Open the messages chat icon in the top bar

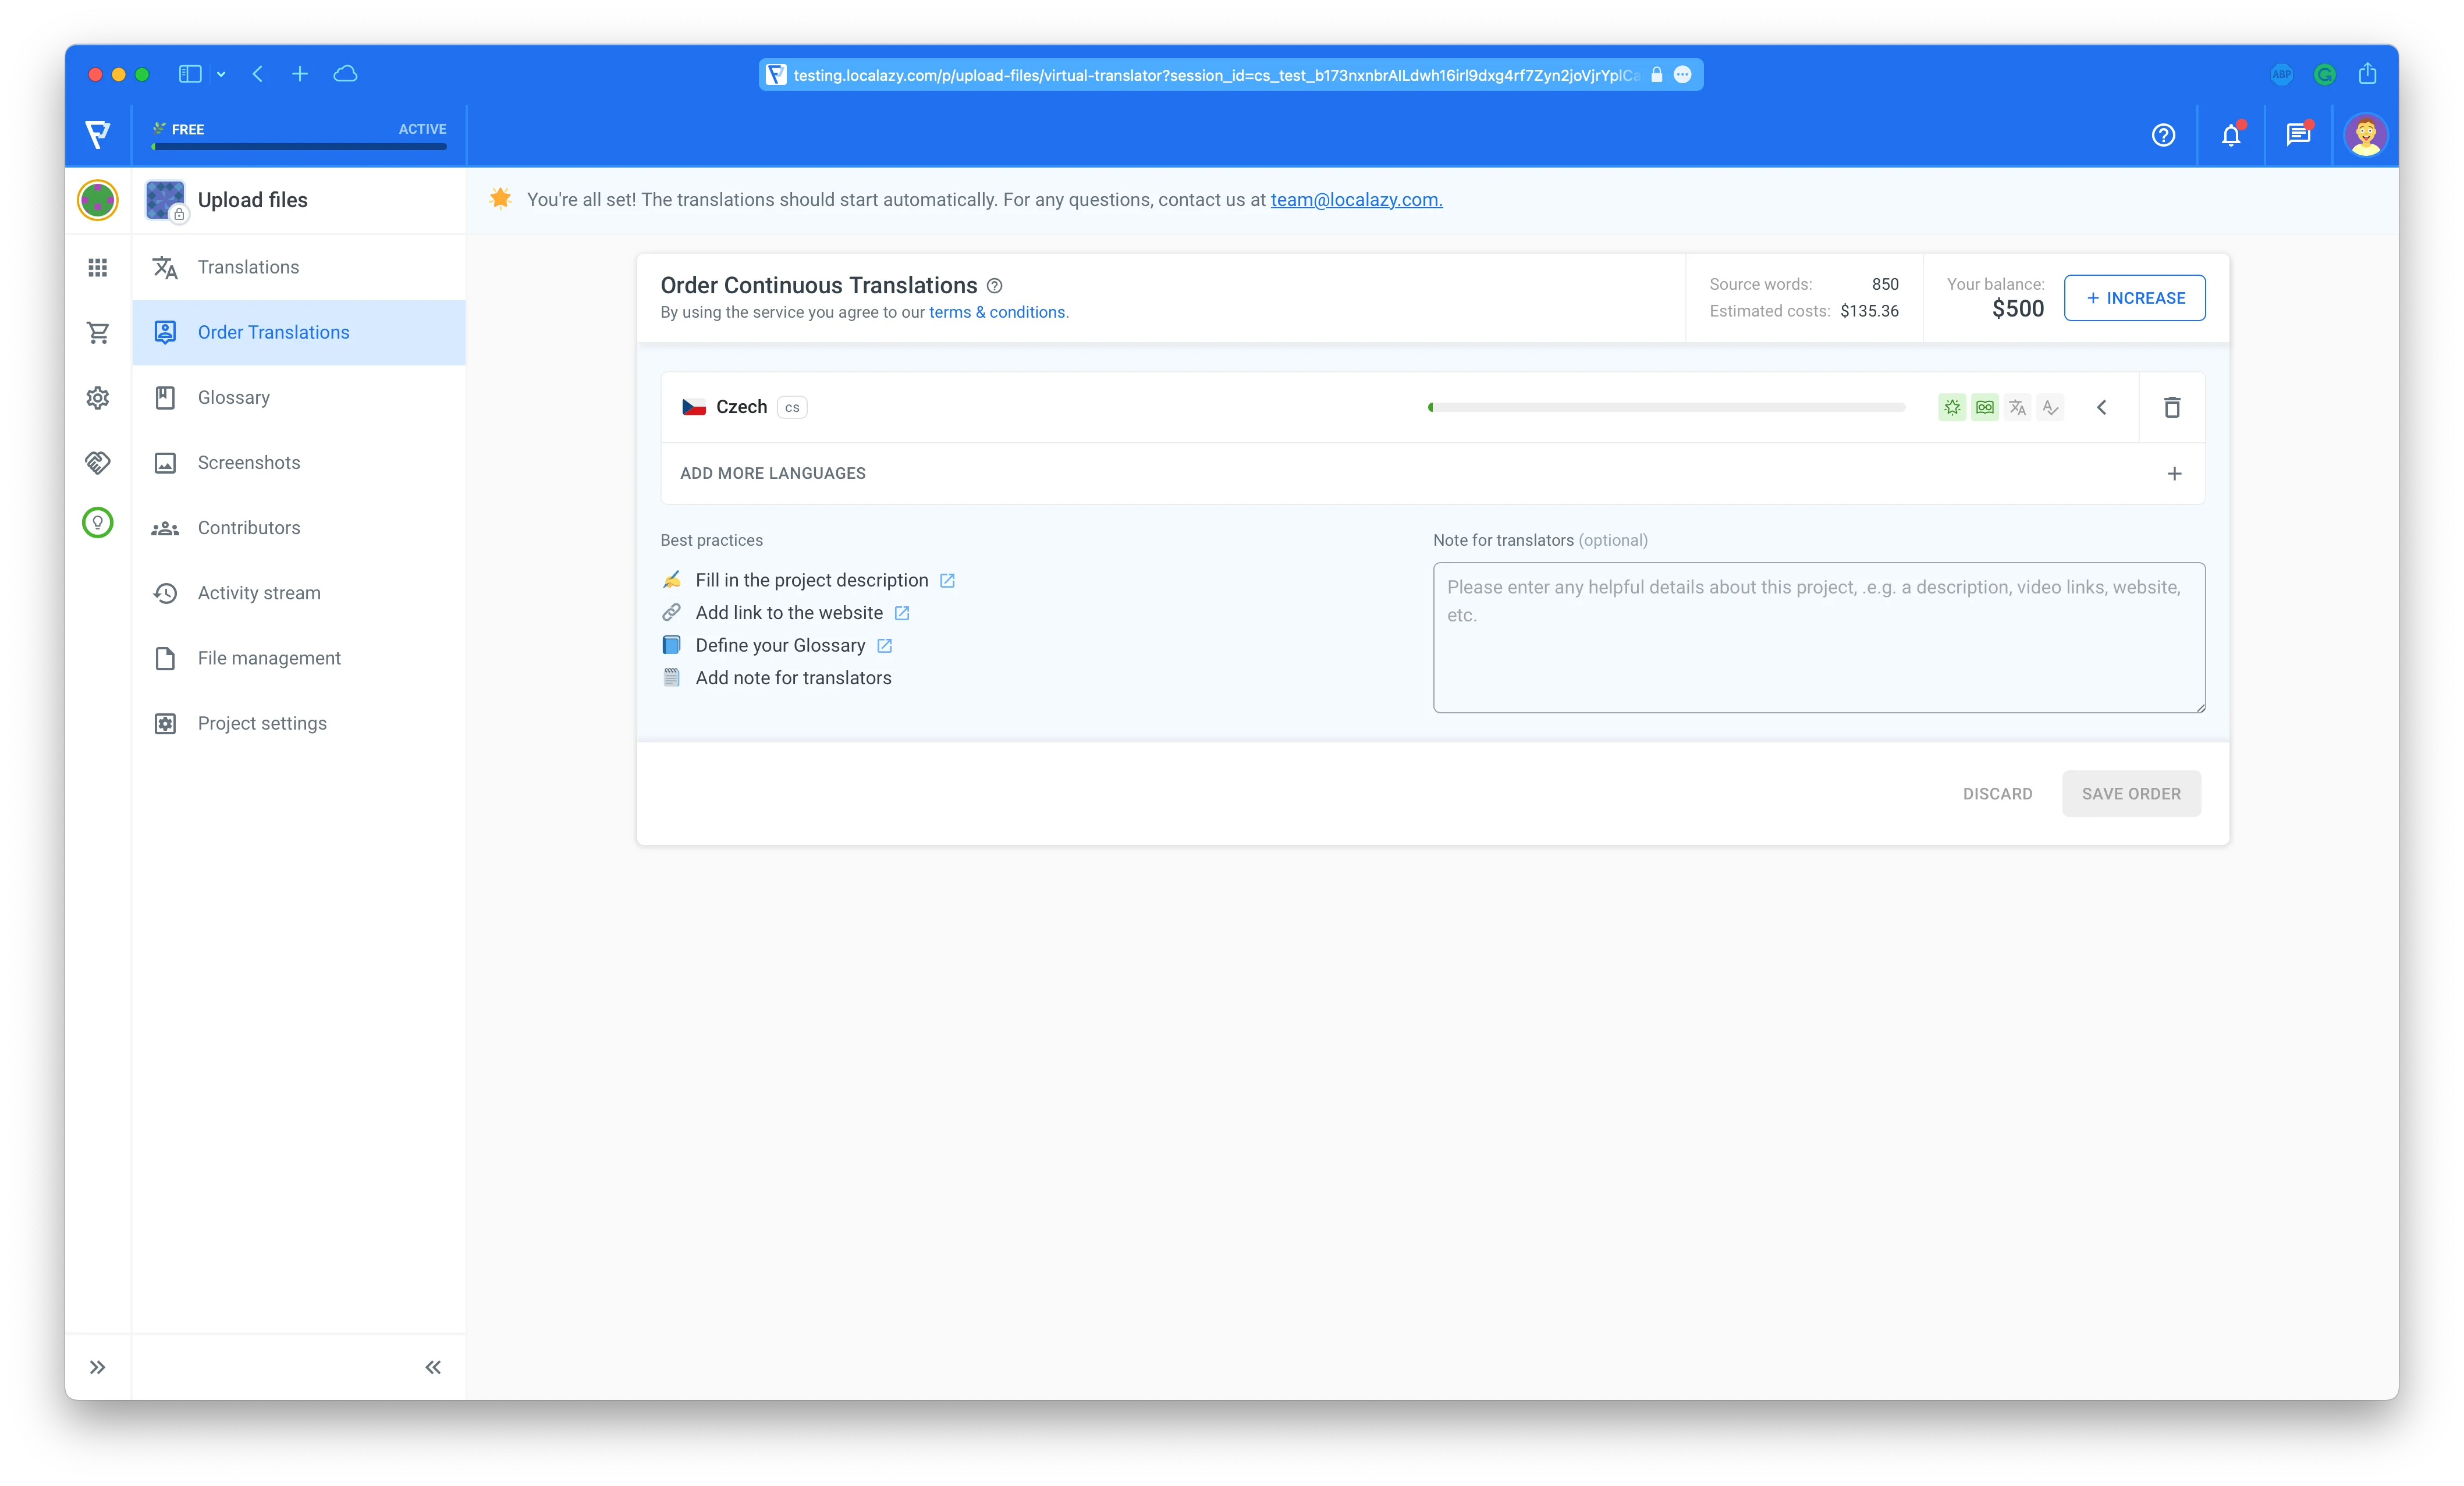tap(2297, 135)
